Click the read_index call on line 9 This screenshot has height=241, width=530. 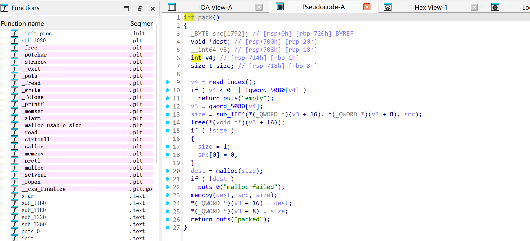click(x=227, y=82)
